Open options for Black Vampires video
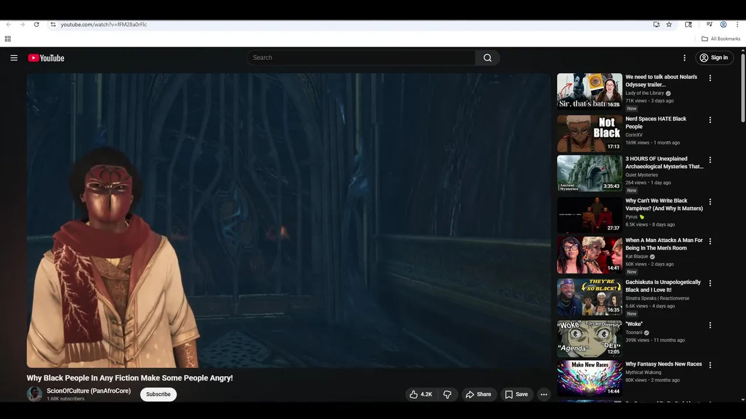The width and height of the screenshot is (746, 419). point(710,201)
